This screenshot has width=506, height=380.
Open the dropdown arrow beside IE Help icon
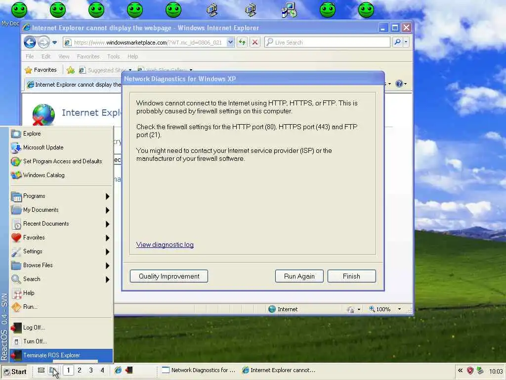(405, 84)
